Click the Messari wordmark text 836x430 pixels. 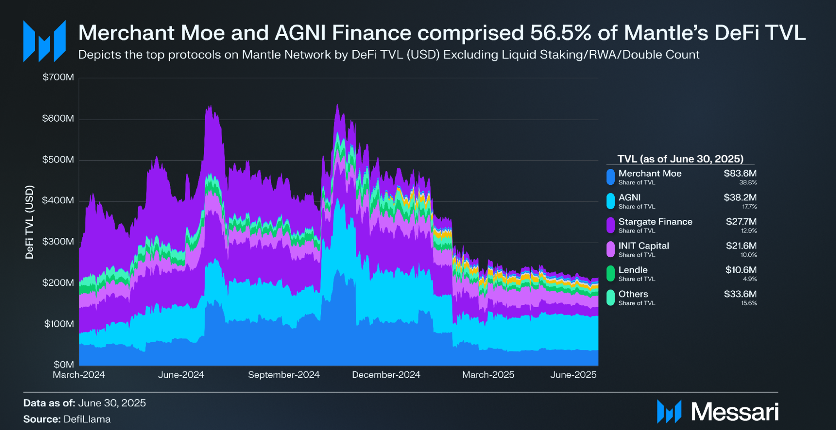[x=735, y=411]
